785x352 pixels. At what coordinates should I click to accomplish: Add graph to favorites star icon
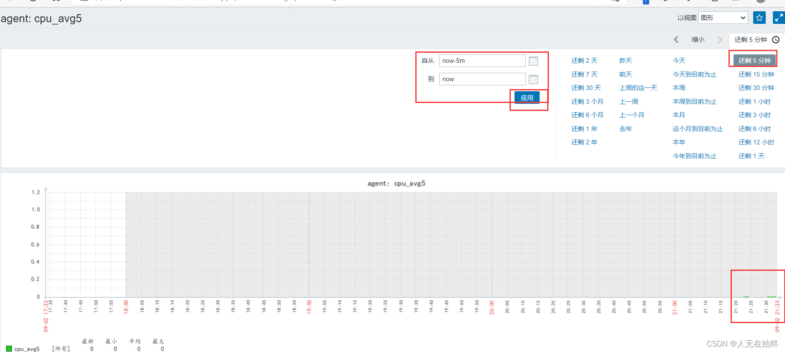[759, 18]
